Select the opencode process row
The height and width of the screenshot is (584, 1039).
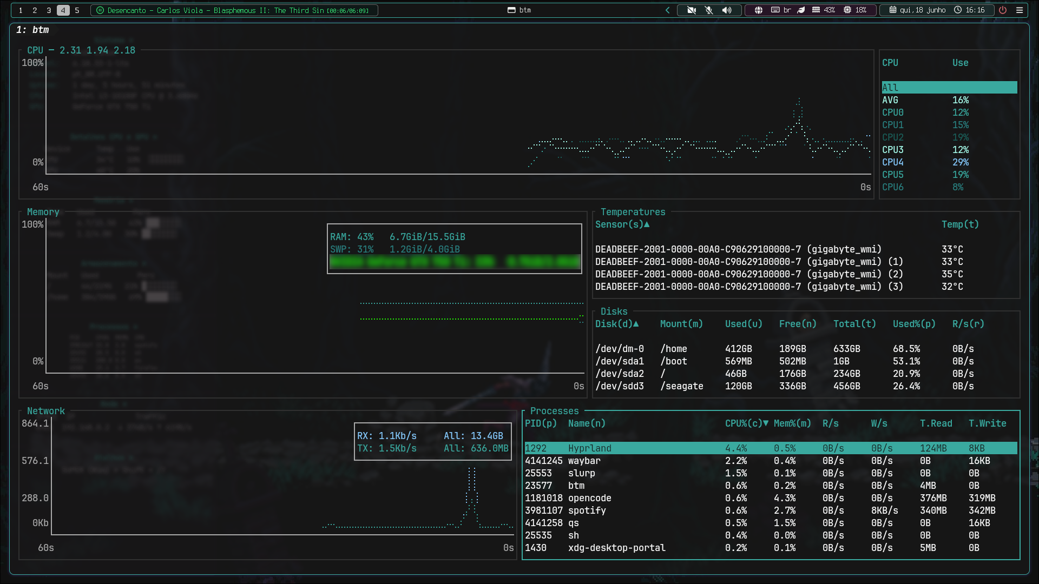(771, 498)
